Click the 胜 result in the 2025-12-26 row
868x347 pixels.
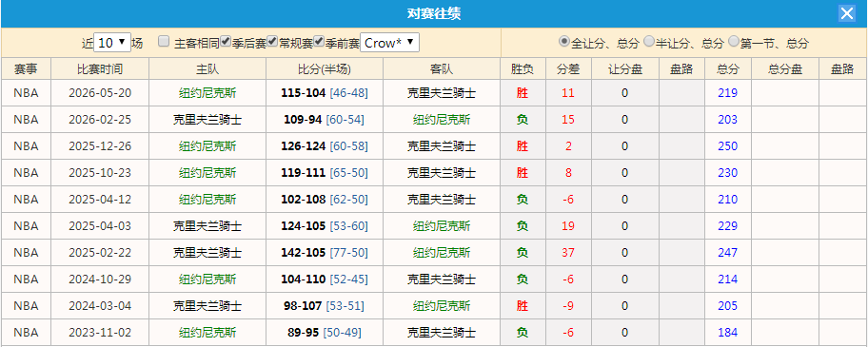pyautogui.click(x=523, y=145)
